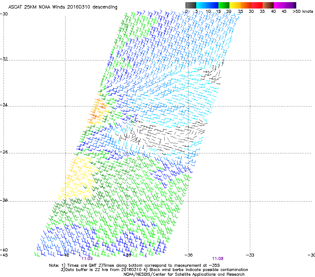Click the purple 11:08 time stamp
Screen dimensions: 315x277
coord(218,259)
